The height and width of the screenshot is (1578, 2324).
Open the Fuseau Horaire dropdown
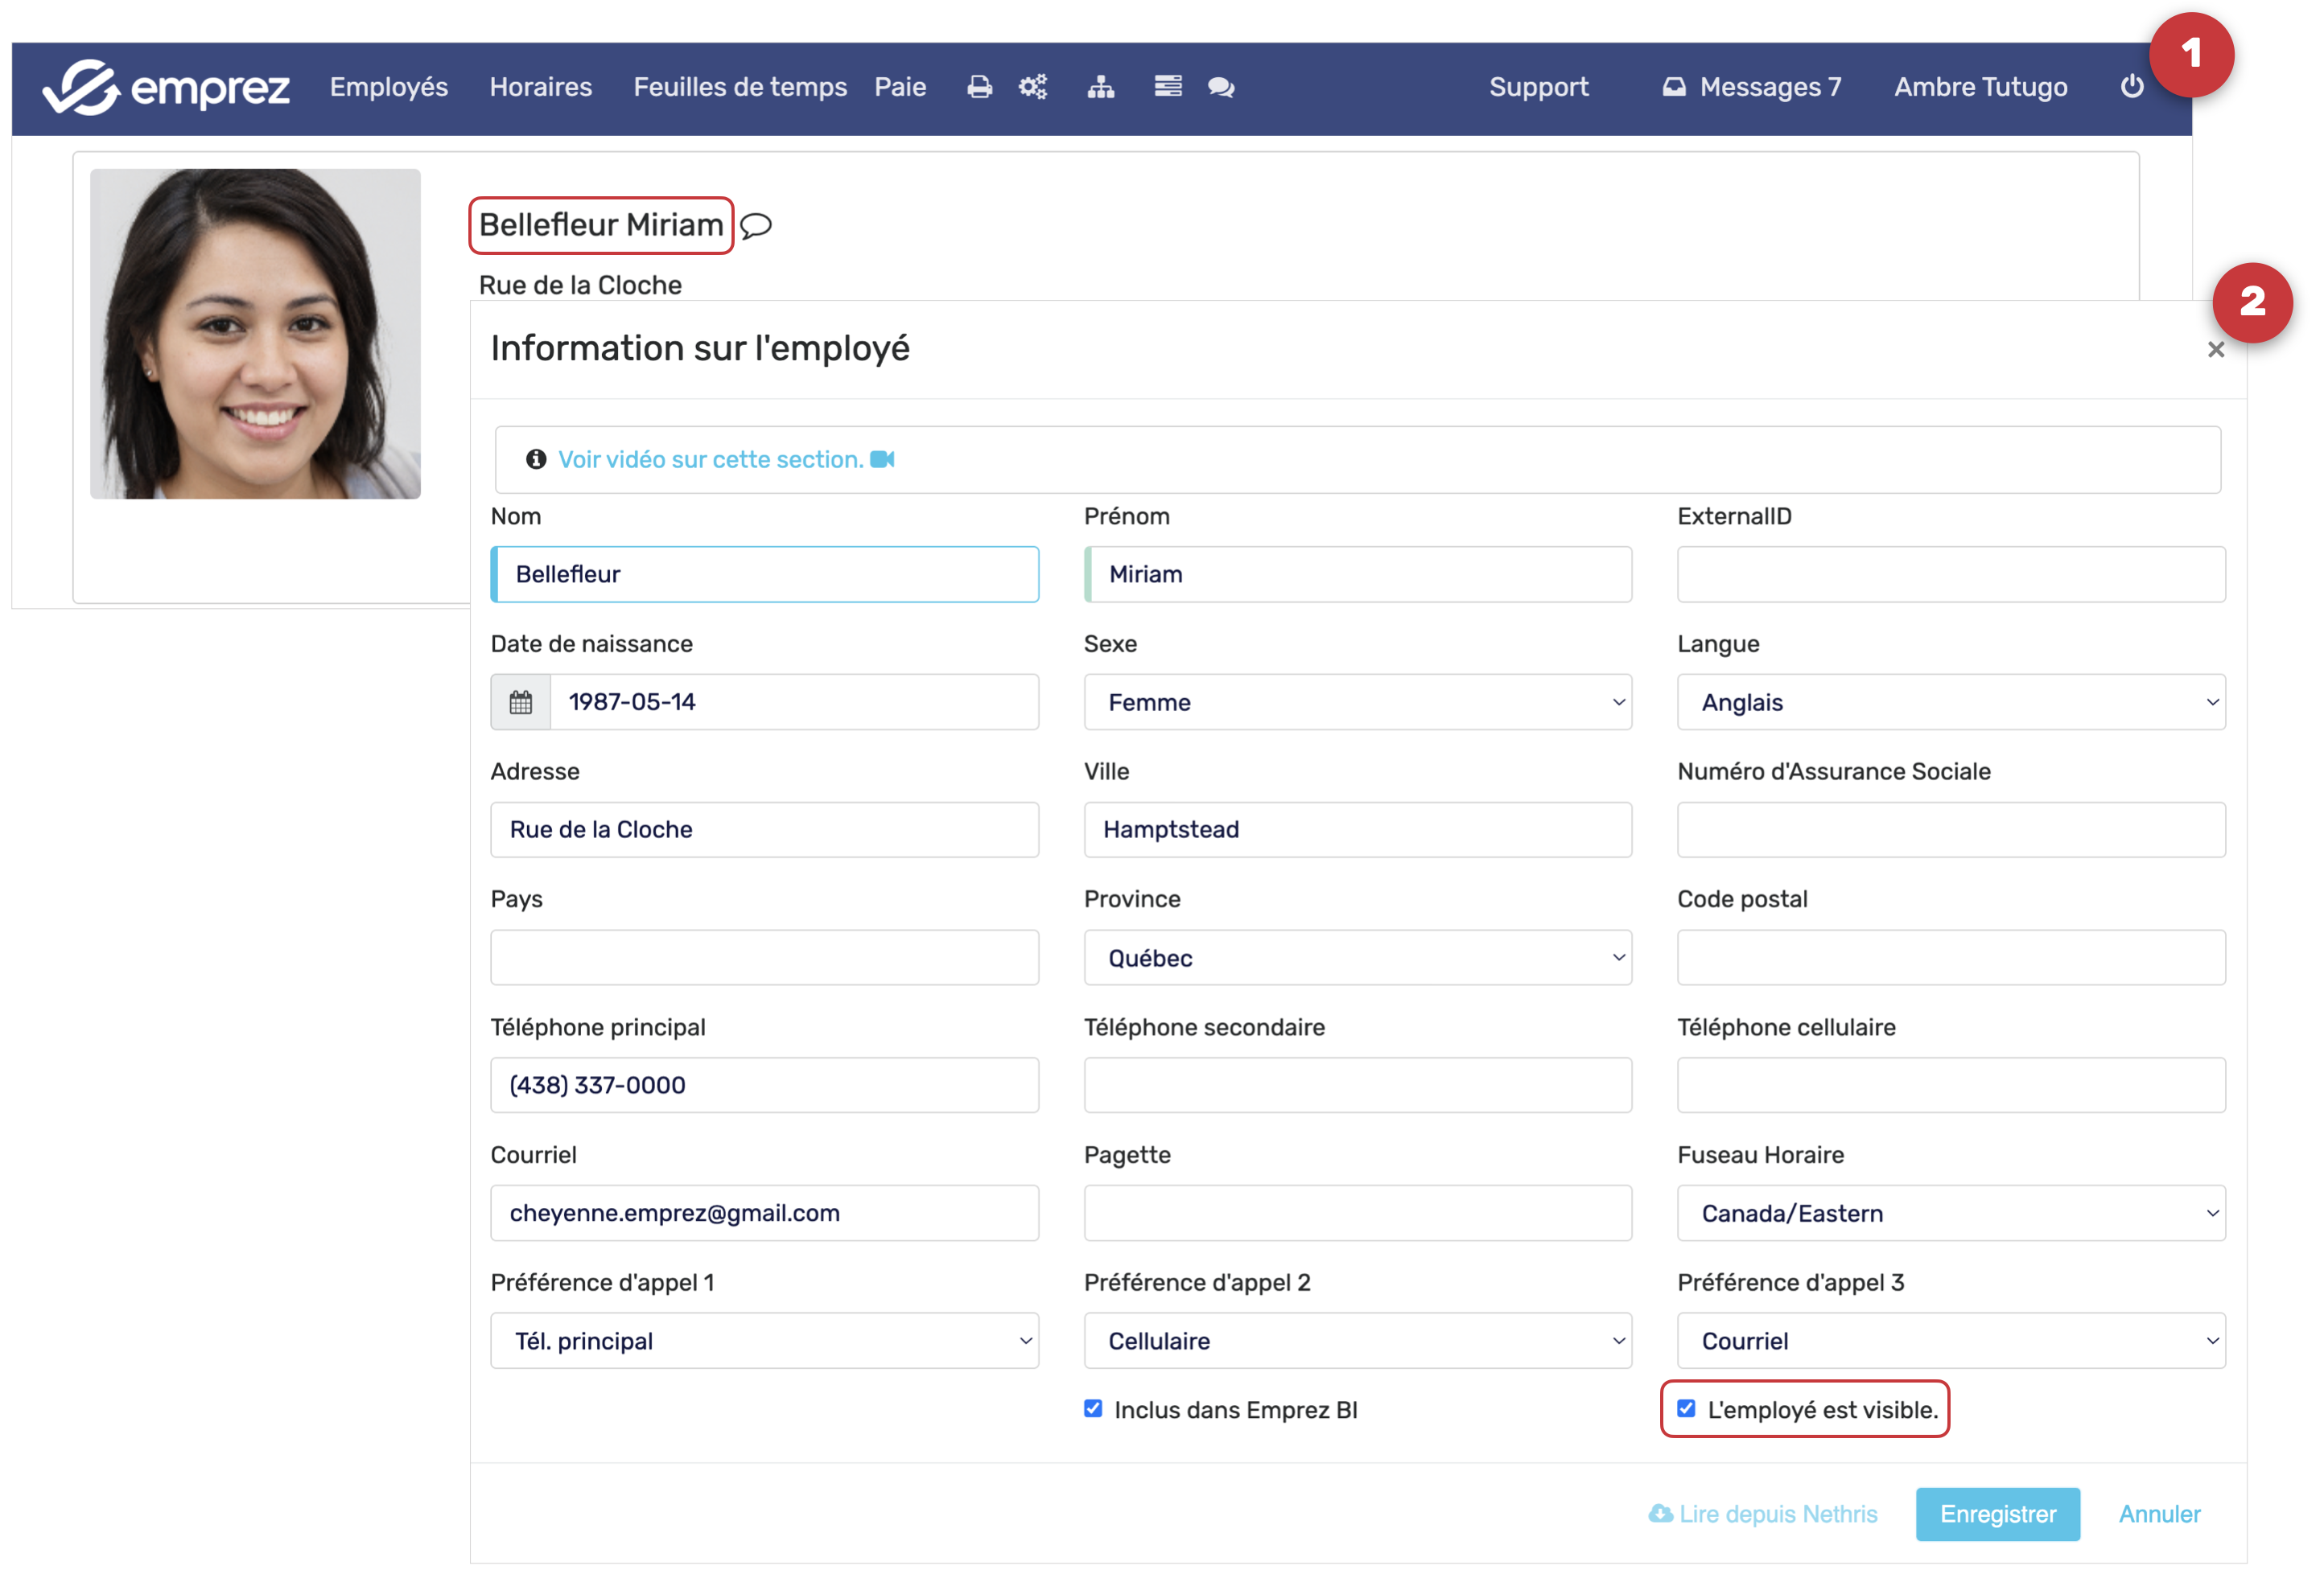1950,1212
